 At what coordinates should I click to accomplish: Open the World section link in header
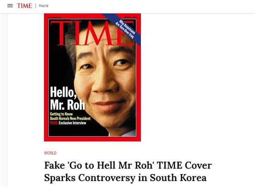(x=44, y=6)
